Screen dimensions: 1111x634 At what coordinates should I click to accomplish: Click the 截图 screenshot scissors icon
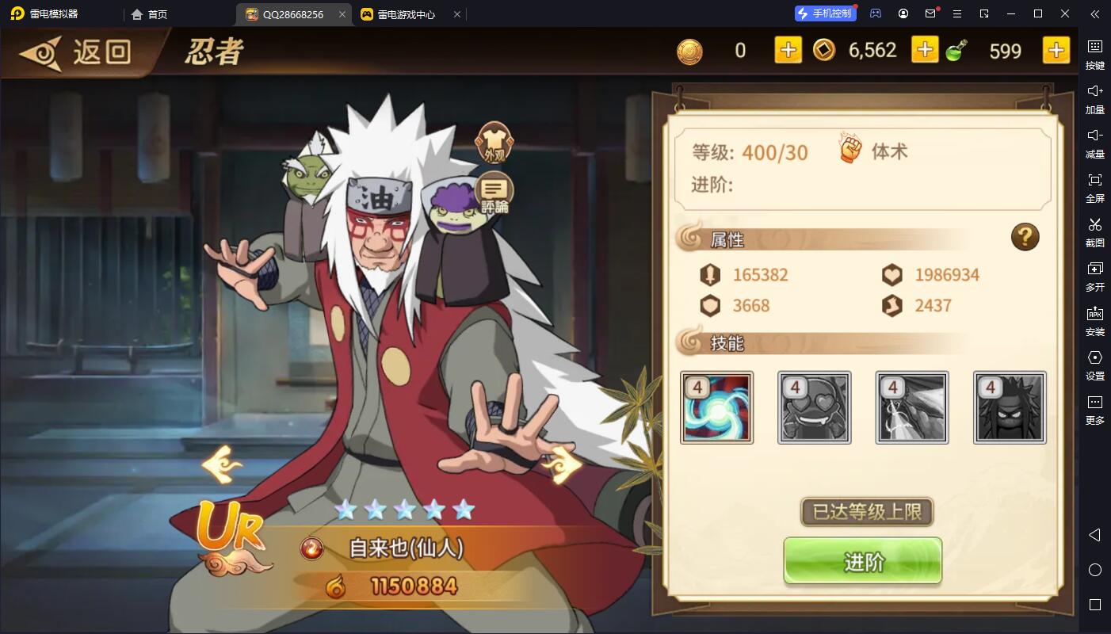click(x=1095, y=232)
